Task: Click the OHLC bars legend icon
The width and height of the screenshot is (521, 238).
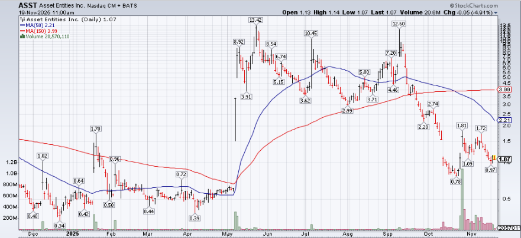Action: coord(22,19)
